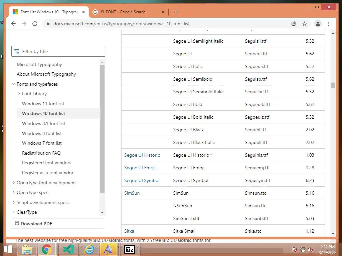Image resolution: width=342 pixels, height=256 pixels.
Task: Go back to the previous page
Action: 13,24
